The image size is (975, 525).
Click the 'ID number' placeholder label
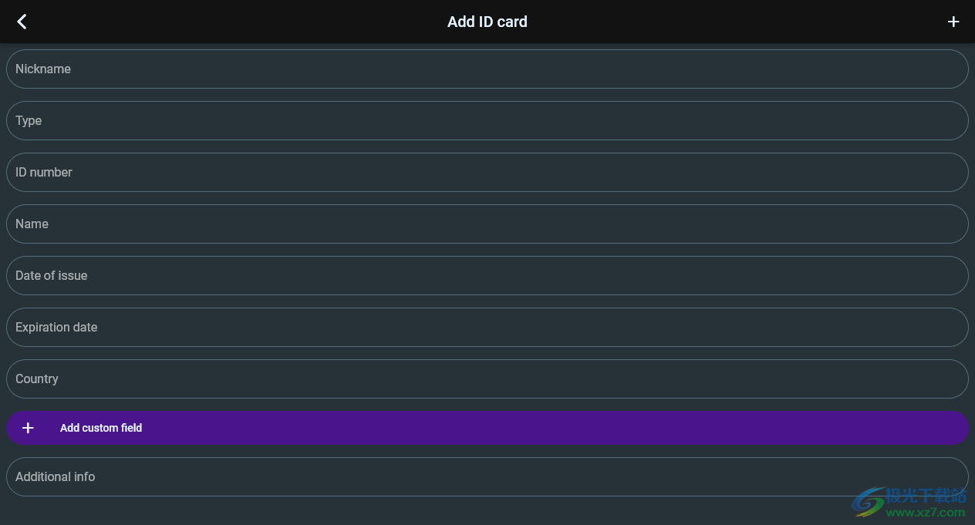44,173
